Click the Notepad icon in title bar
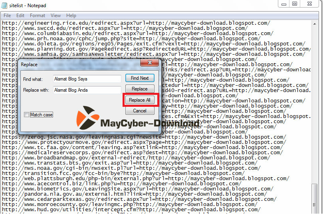 tap(4, 5)
